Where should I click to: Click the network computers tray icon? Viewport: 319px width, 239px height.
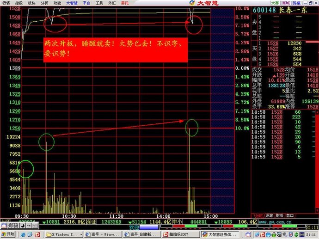[257, 235]
